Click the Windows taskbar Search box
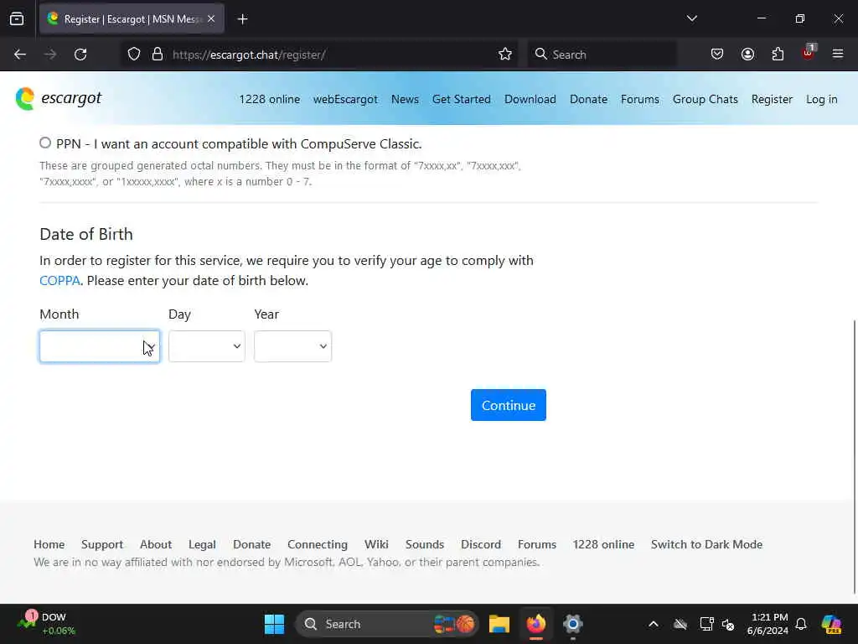Screen dimensions: 858x644 pyautogui.click(x=387, y=624)
